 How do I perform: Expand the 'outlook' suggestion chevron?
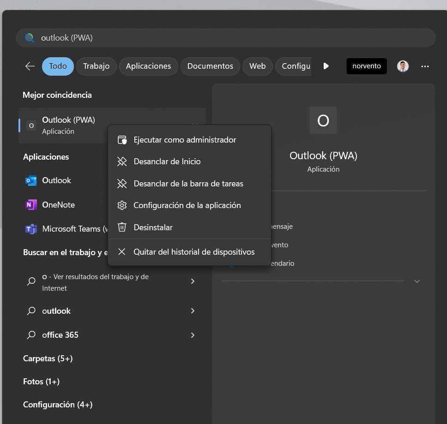pyautogui.click(x=193, y=311)
